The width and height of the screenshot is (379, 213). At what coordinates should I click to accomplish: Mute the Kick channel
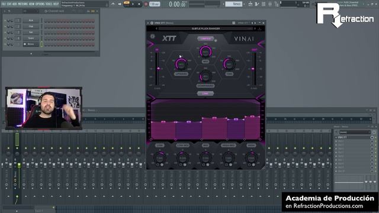[x=5, y=21]
